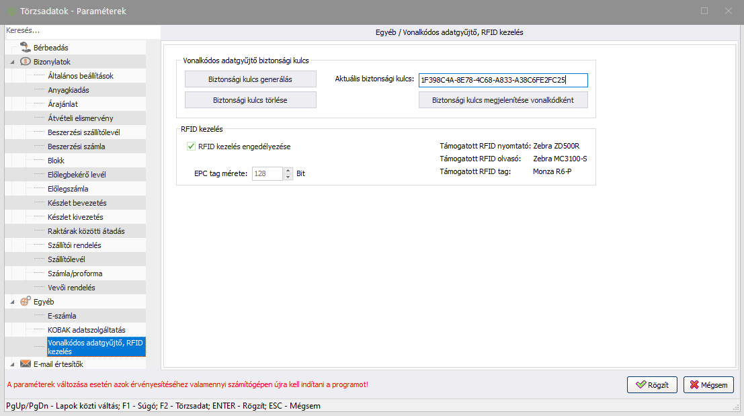Click the app icon in title bar
This screenshot has width=744, height=416.
(11, 11)
